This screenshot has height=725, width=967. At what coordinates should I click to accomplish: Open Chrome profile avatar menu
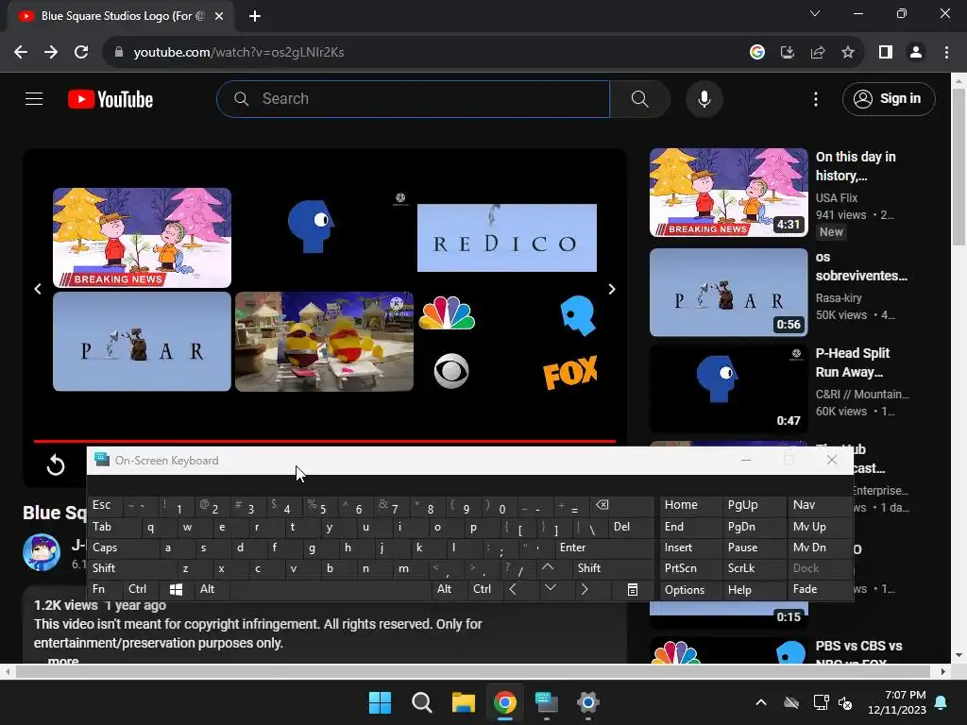[916, 53]
